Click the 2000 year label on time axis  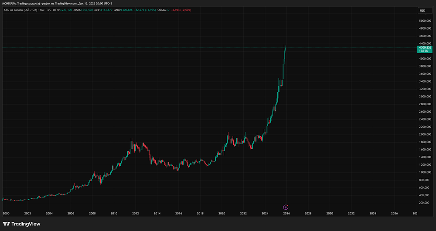6,214
